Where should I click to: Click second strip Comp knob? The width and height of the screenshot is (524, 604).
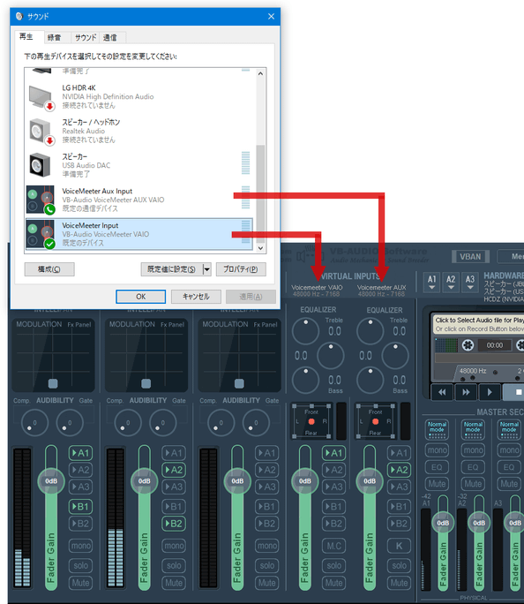coord(128,423)
